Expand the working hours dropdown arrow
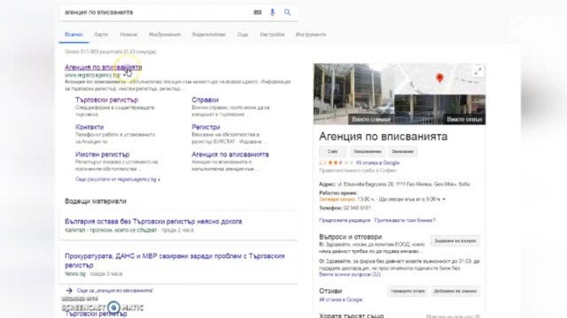The height and width of the screenshot is (318, 567). point(444,199)
